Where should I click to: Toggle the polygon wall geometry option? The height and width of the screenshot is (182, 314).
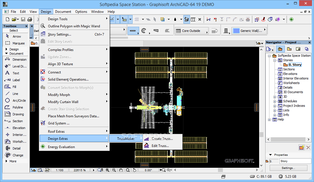point(167,31)
